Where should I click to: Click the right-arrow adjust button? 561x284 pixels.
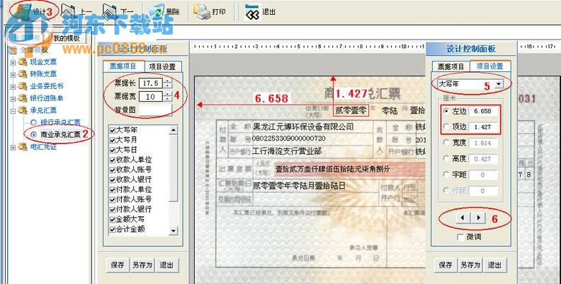pyautogui.click(x=478, y=218)
